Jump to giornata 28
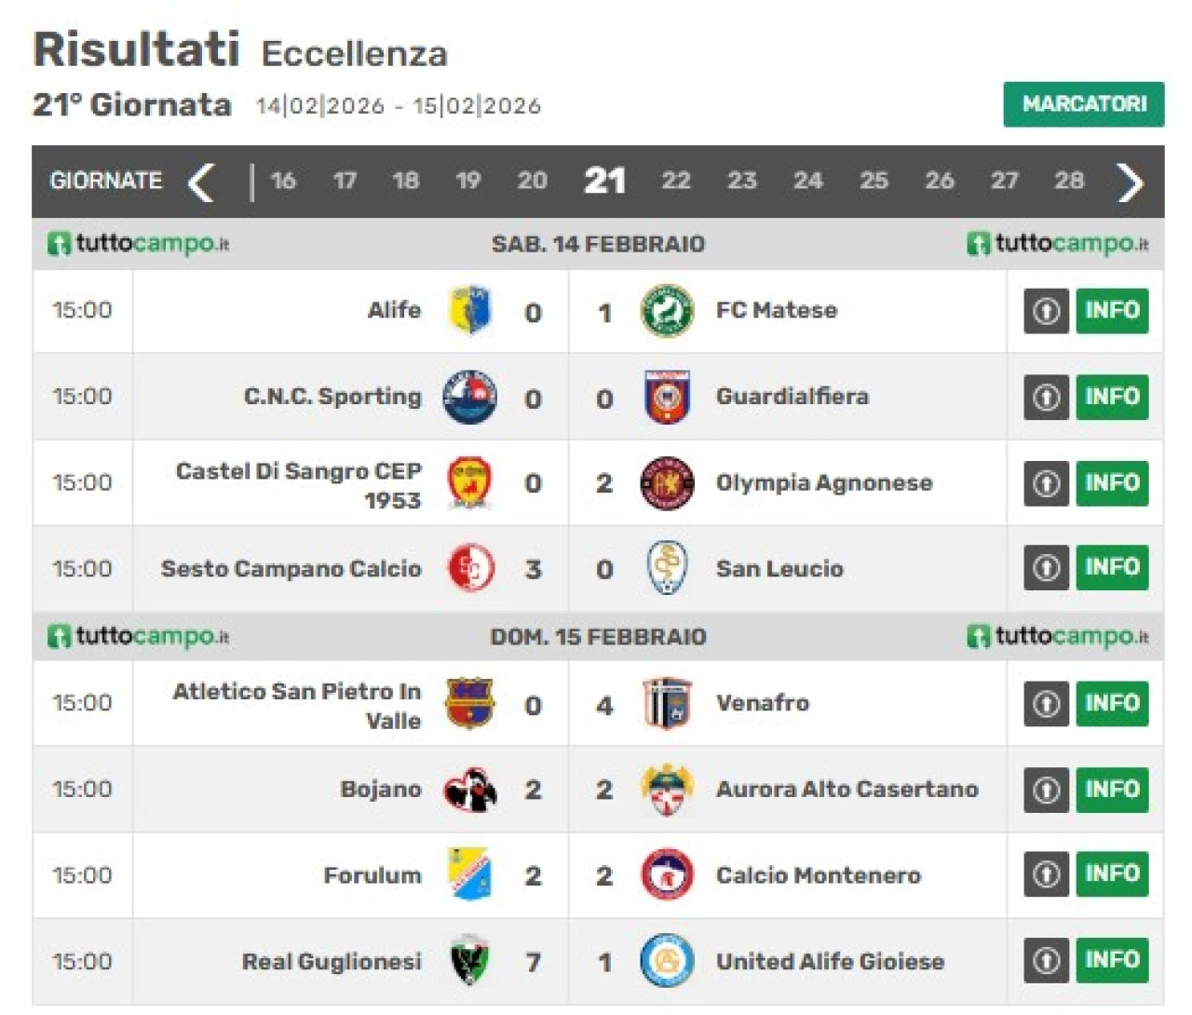Screen dimensions: 1192x1015 (x=1069, y=181)
